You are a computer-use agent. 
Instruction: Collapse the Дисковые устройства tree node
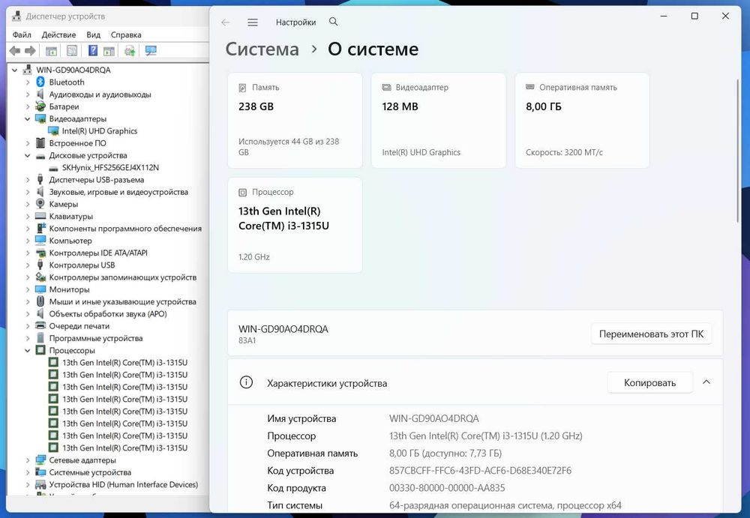pyautogui.click(x=28, y=155)
